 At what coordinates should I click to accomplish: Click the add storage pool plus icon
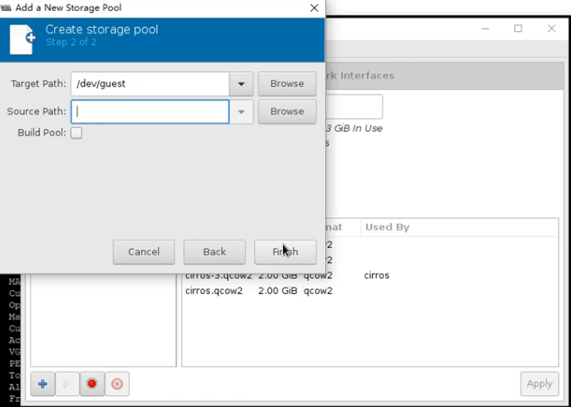click(43, 384)
